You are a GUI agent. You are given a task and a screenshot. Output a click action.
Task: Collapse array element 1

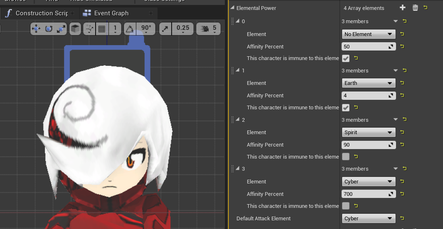click(x=238, y=70)
